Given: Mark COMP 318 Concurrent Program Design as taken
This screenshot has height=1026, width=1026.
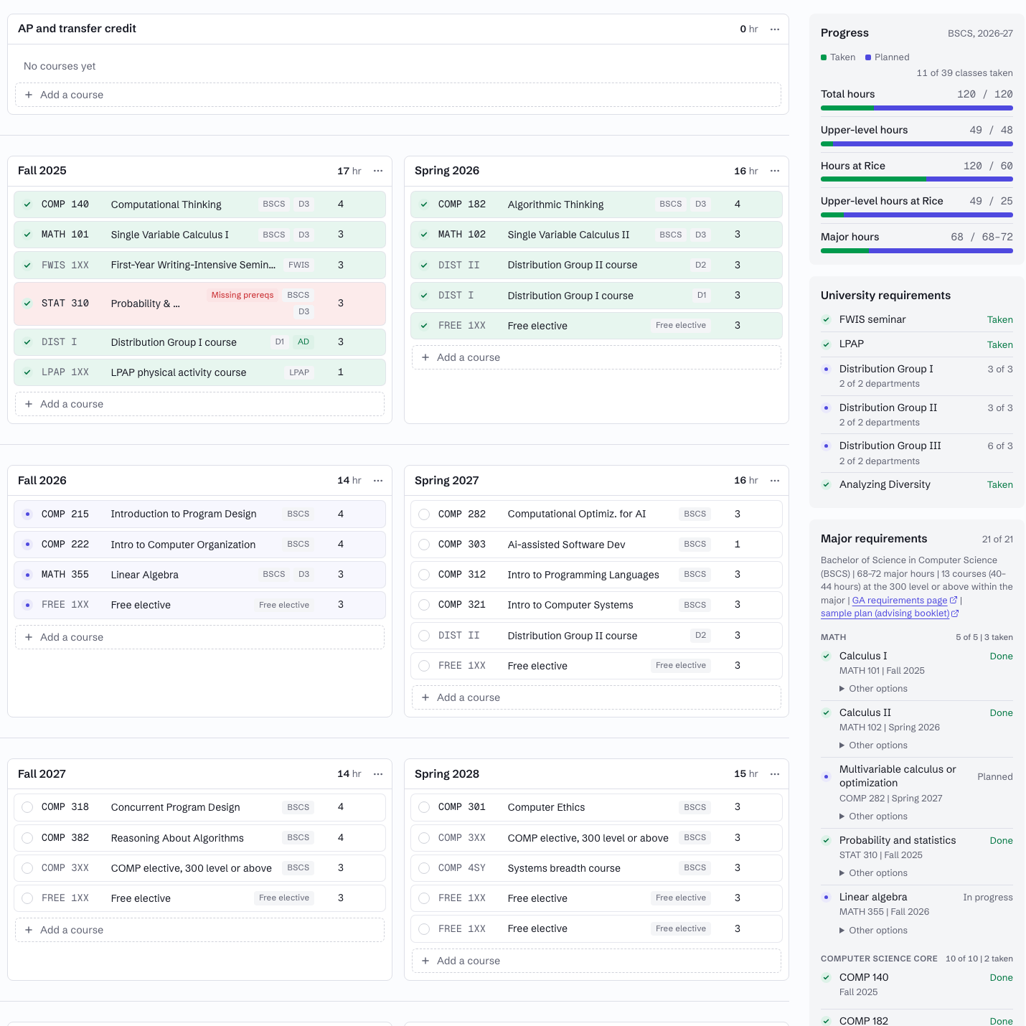Looking at the screenshot, I should (x=27, y=807).
